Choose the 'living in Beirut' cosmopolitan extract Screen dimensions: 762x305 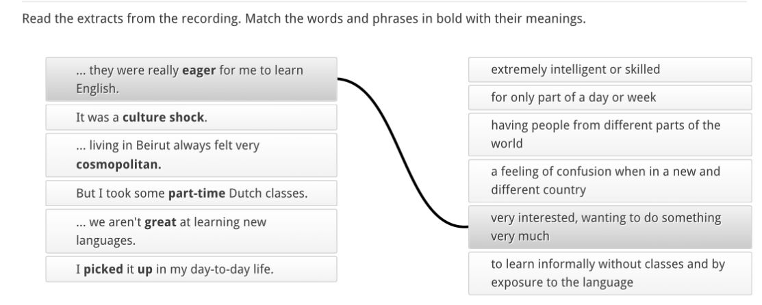pyautogui.click(x=191, y=155)
